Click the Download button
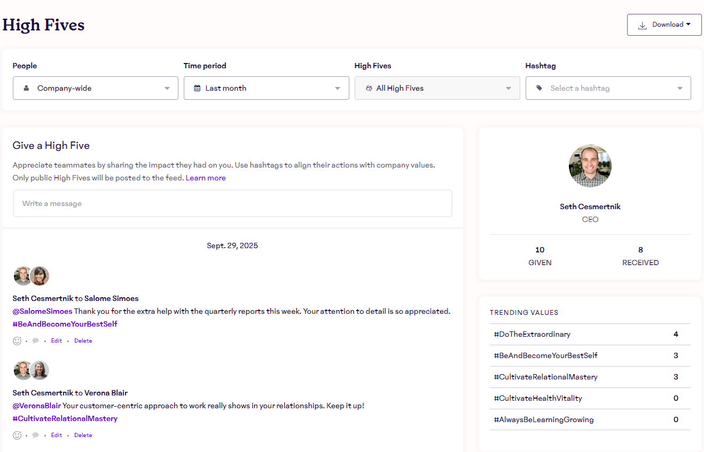 664,25
